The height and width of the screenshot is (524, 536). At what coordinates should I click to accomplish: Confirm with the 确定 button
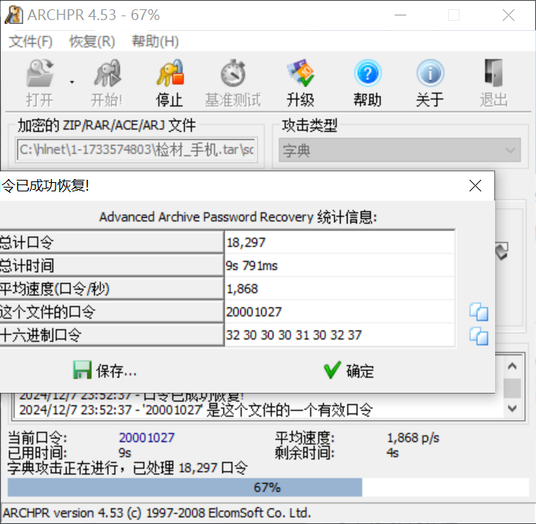click(349, 370)
